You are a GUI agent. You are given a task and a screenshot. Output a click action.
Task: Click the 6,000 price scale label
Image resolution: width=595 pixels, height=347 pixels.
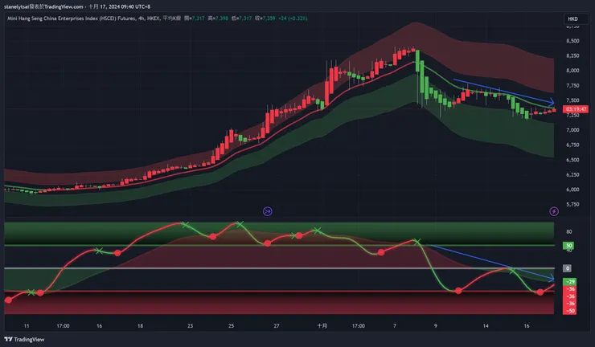(x=572, y=190)
